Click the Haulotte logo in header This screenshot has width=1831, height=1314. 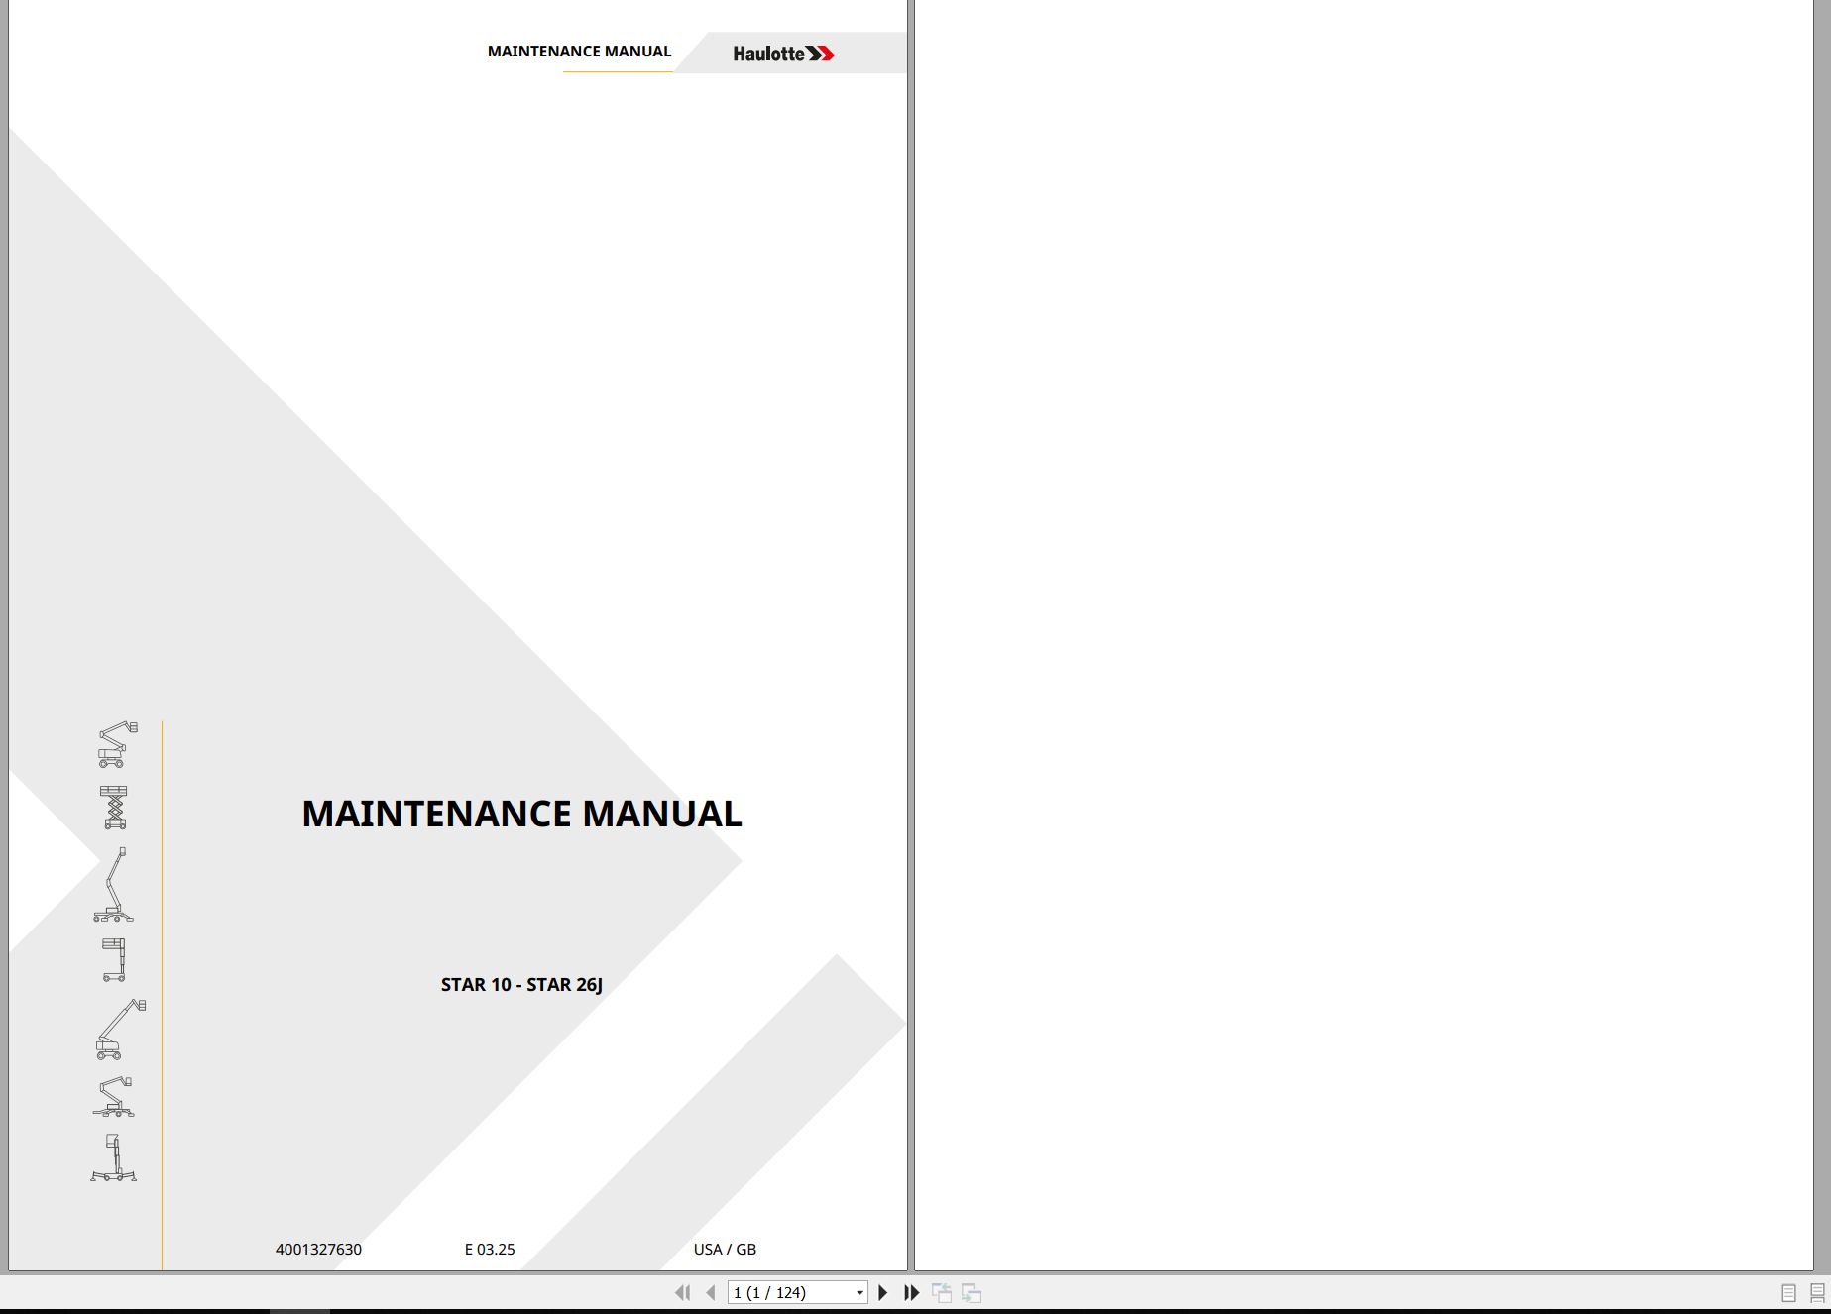[x=783, y=54]
